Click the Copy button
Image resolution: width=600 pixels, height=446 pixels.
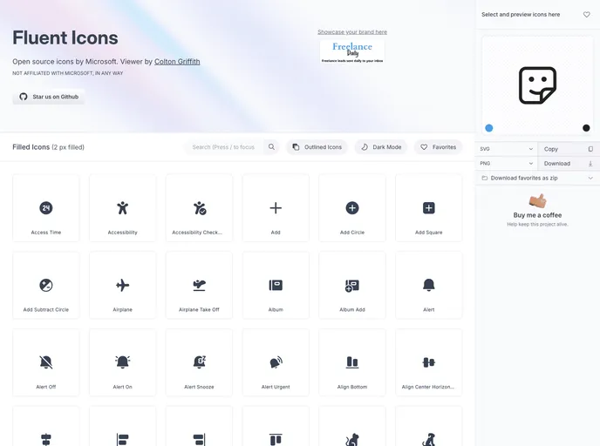(x=569, y=149)
